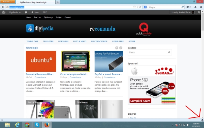Open the Canonical lanseaza Ubuntu article link

pyautogui.click(x=40, y=74)
